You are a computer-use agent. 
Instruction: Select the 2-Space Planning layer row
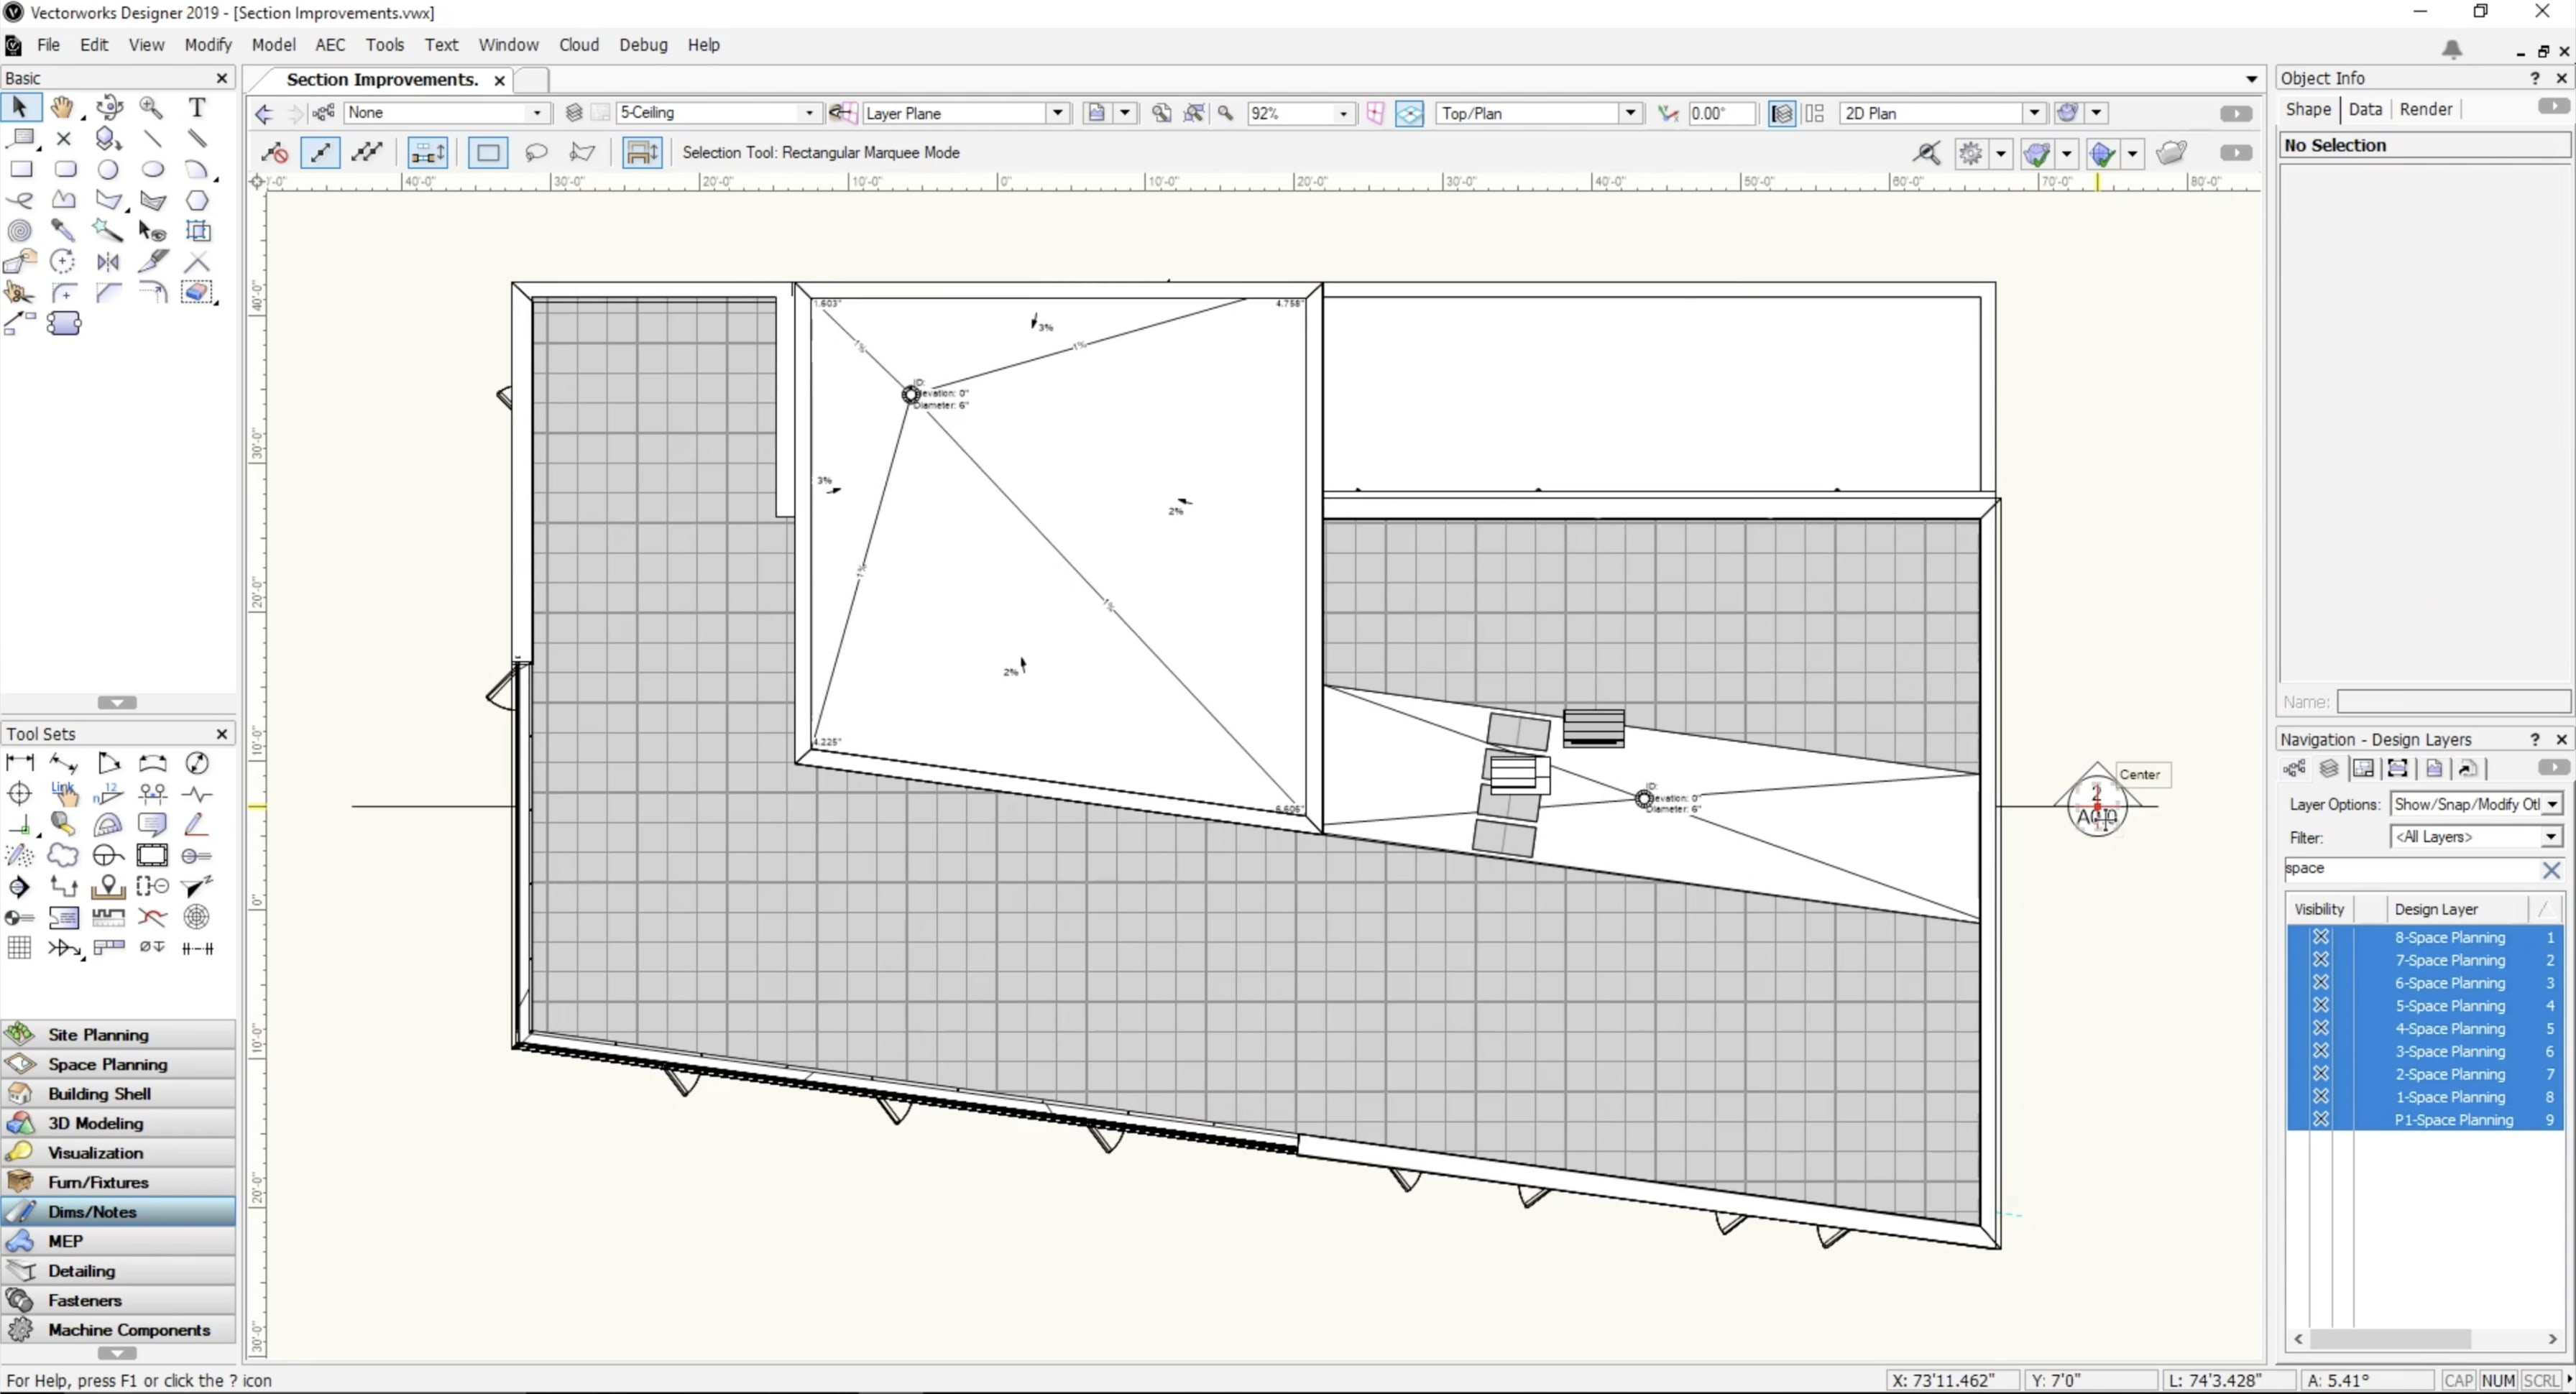[2424, 1074]
